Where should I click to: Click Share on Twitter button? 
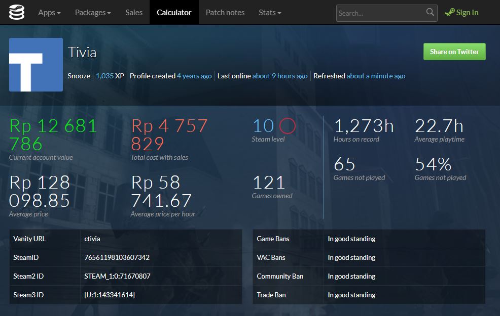(454, 52)
